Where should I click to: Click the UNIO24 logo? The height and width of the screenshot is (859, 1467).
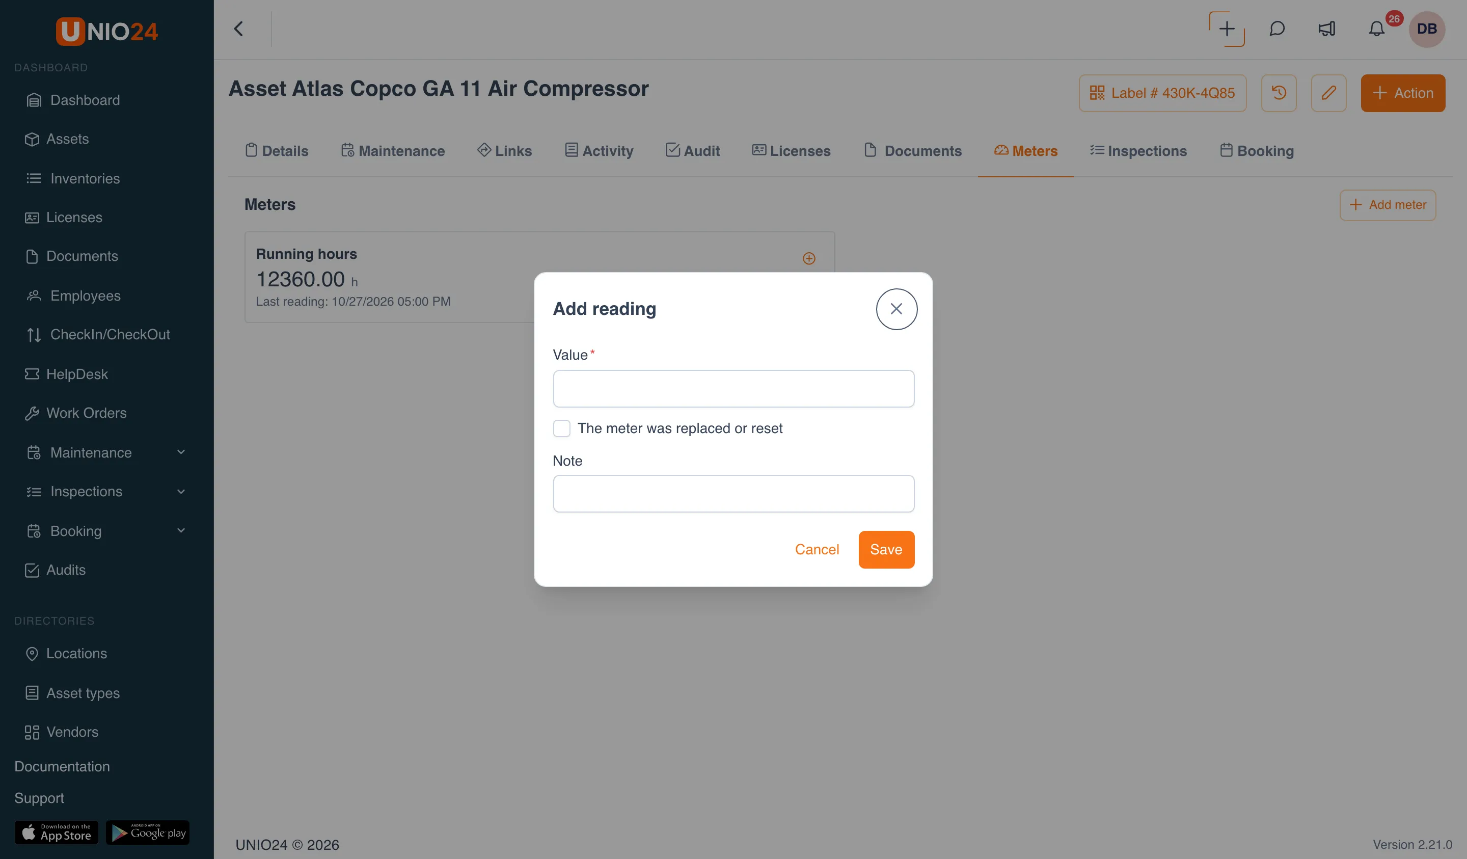tap(106, 31)
